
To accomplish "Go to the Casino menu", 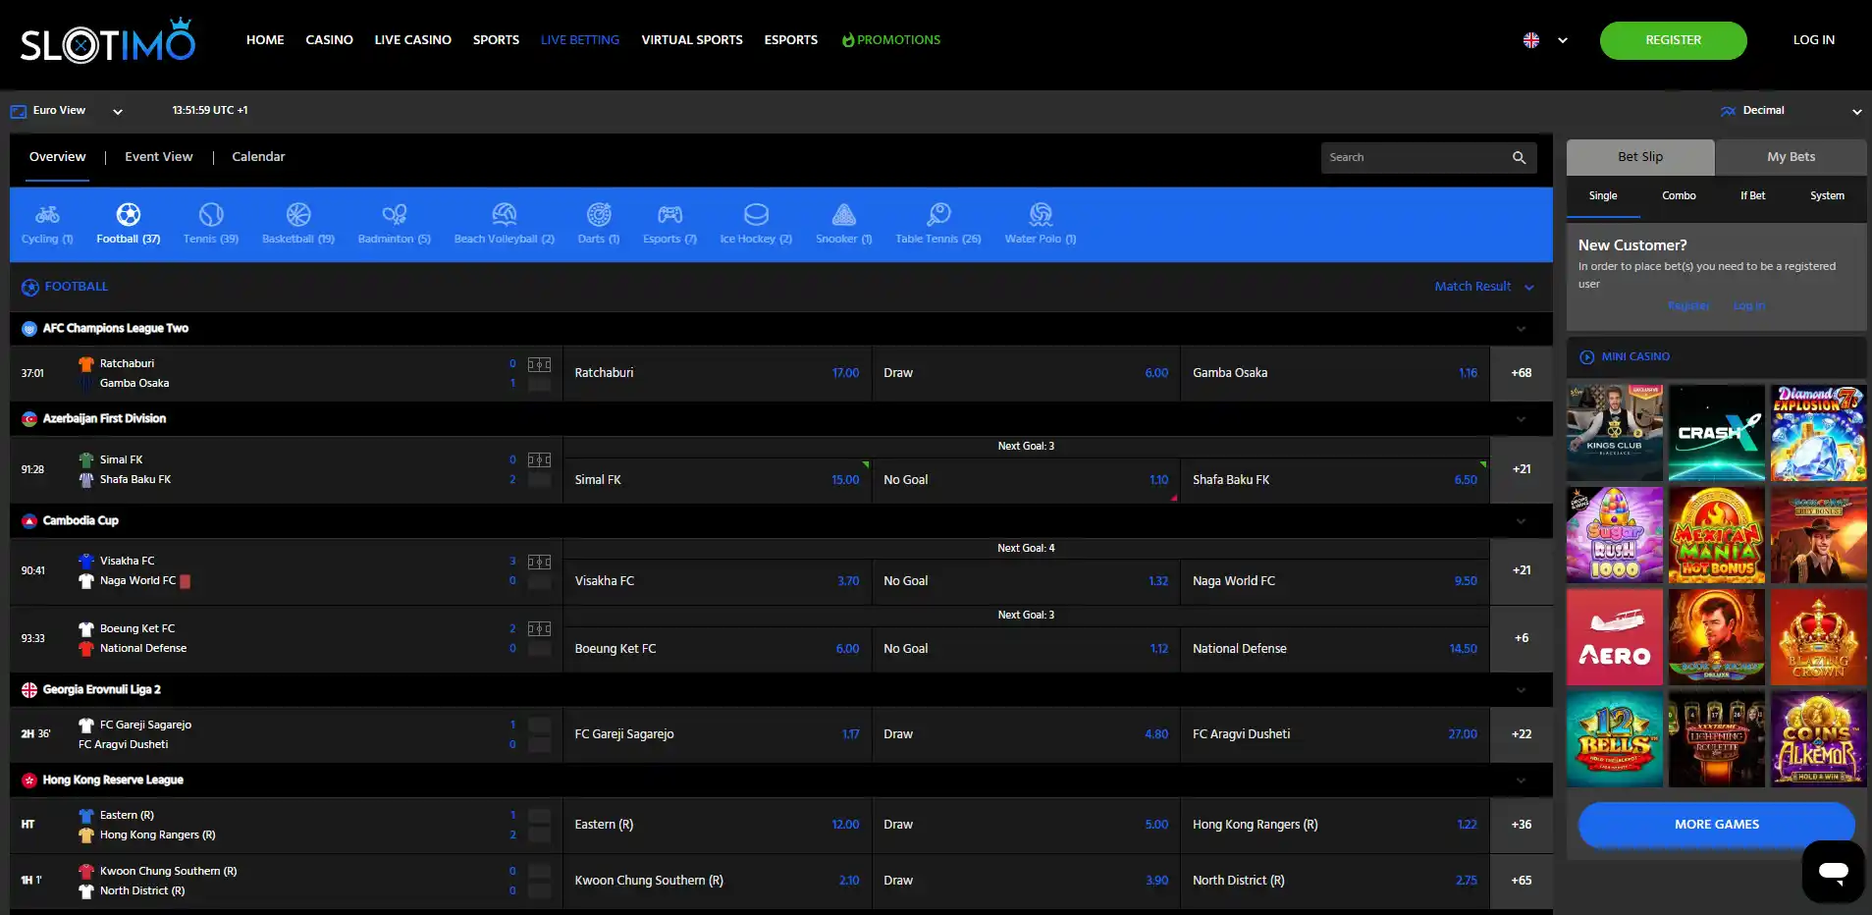I will point(329,40).
